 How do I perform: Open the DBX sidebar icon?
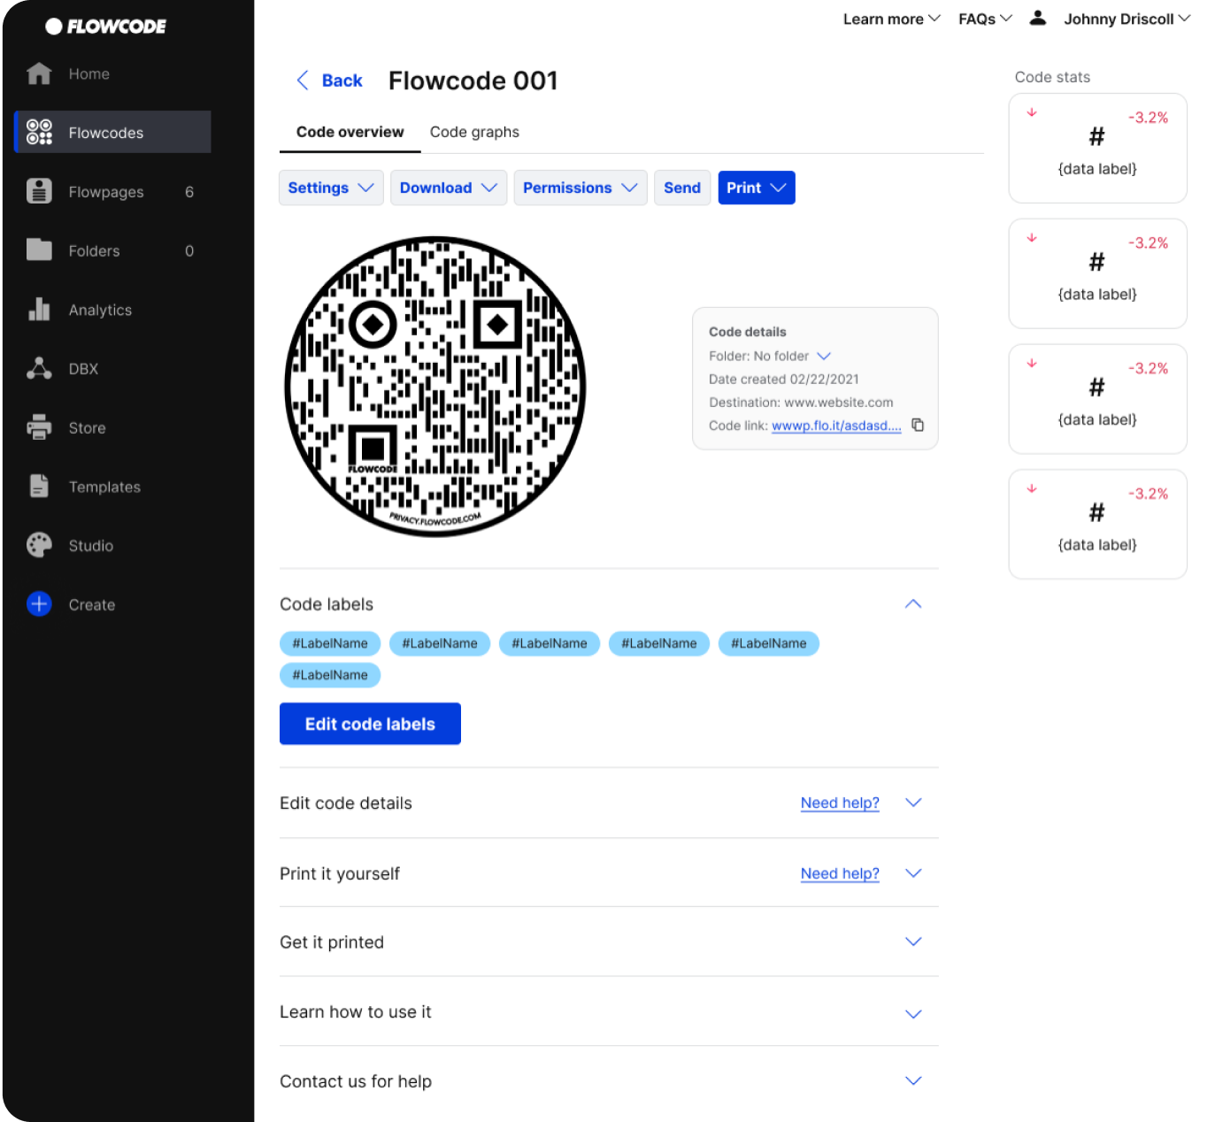39,368
